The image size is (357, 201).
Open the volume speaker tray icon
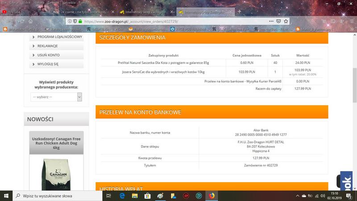[x=323, y=196]
